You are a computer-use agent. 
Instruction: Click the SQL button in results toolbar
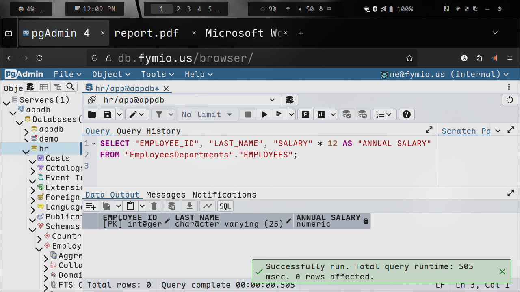click(225, 206)
